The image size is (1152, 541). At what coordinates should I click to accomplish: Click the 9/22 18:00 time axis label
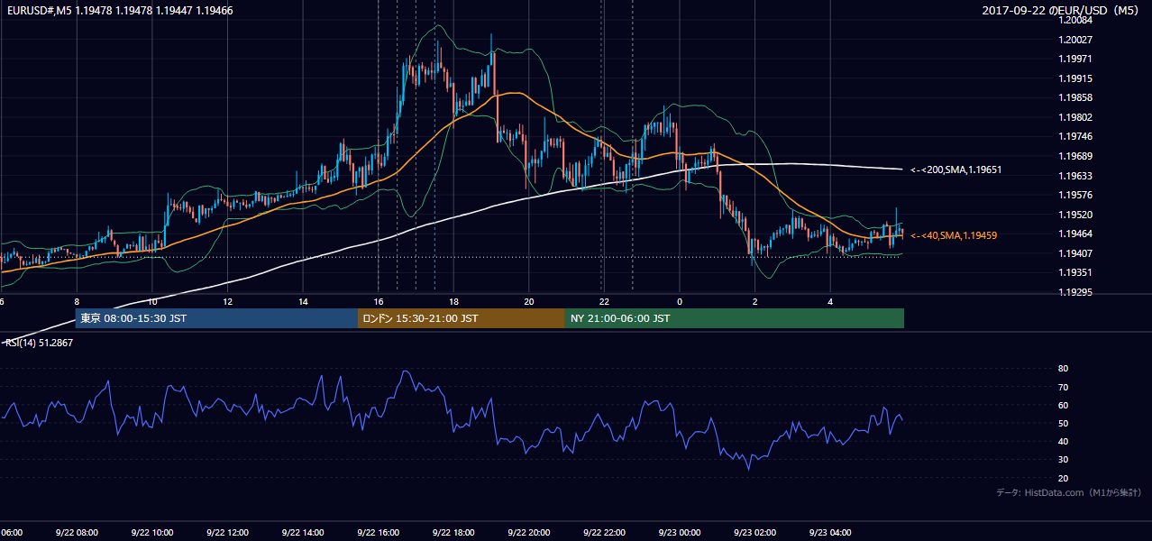453,532
